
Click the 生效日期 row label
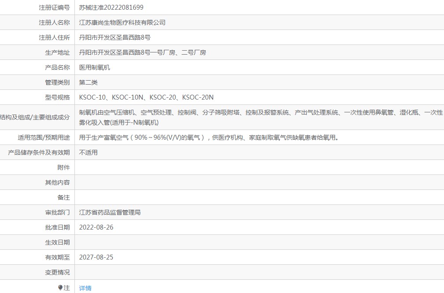point(57,242)
